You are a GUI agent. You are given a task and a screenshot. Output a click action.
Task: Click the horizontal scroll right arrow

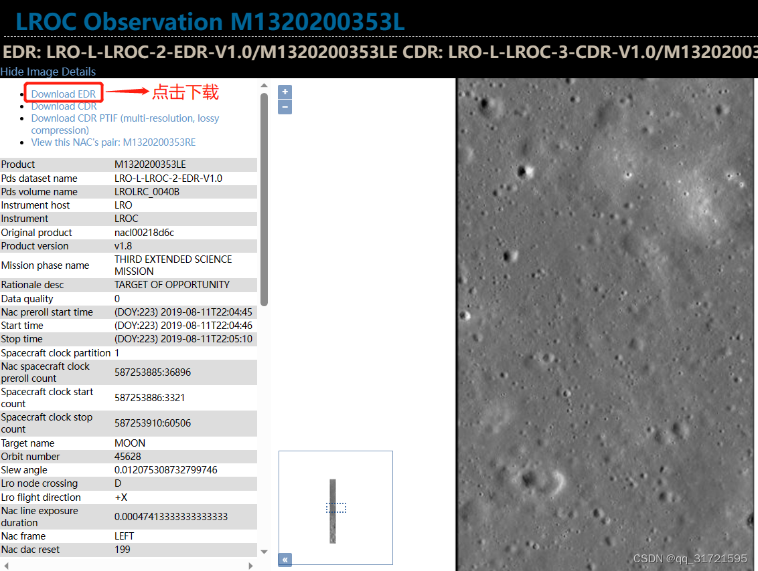[250, 566]
